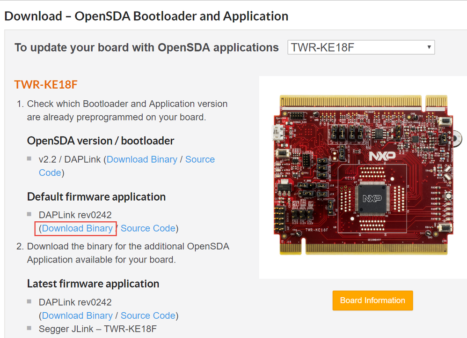Click the bullet beside Segger JLink entry
This screenshot has height=338, width=467.
click(29, 328)
